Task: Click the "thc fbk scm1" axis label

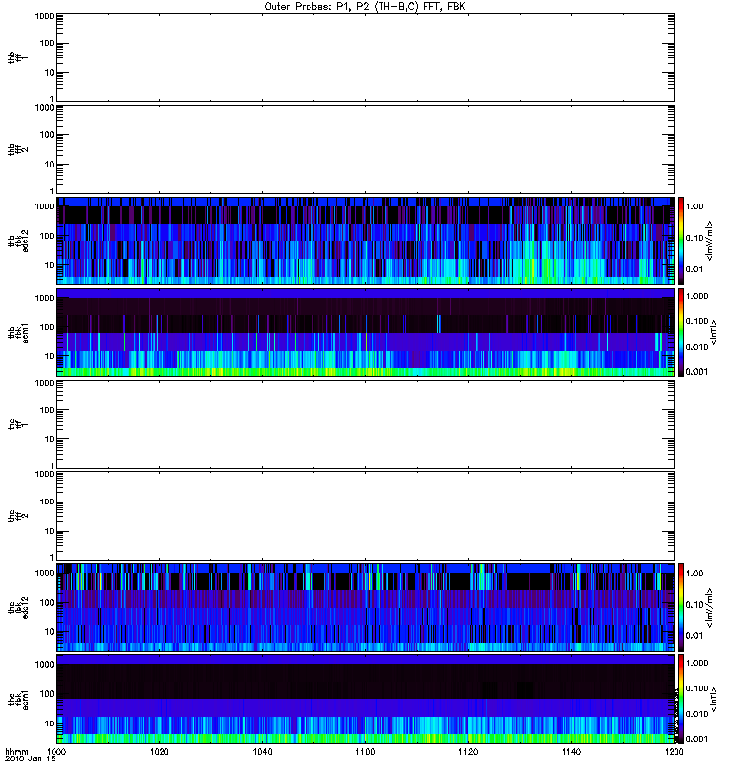Action: pyautogui.click(x=18, y=699)
